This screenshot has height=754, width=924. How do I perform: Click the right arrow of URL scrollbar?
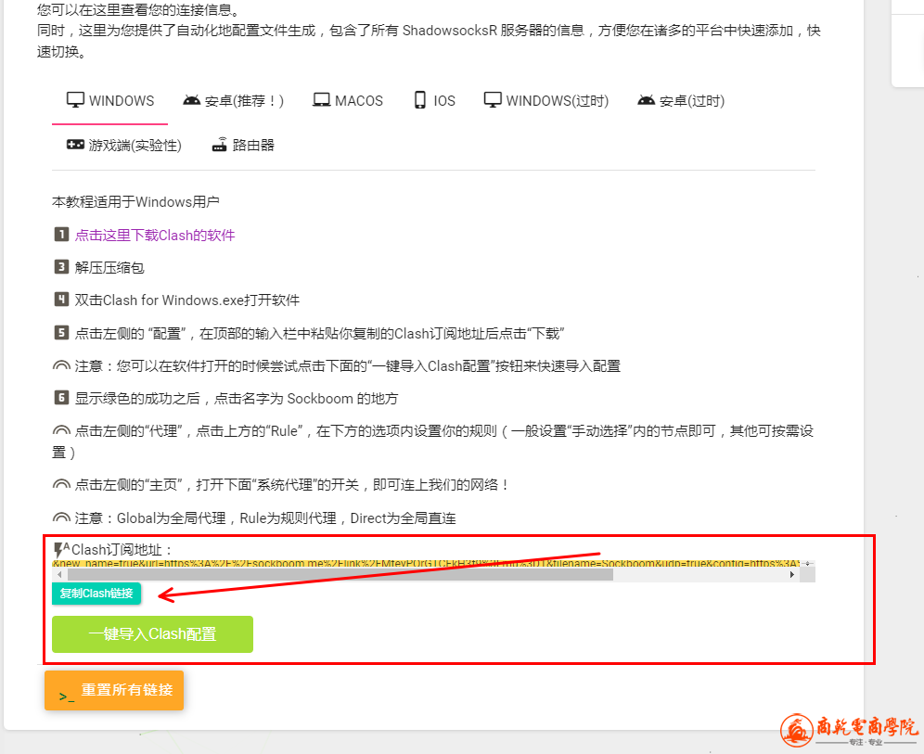coord(792,575)
